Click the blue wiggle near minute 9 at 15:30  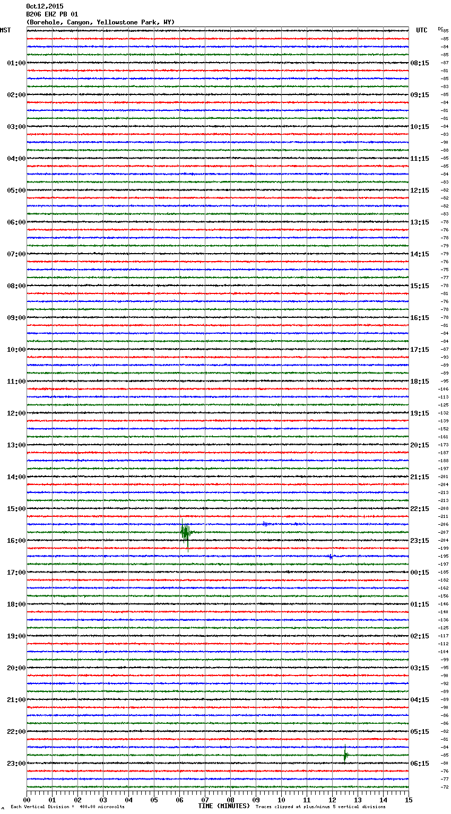pyautogui.click(x=265, y=524)
